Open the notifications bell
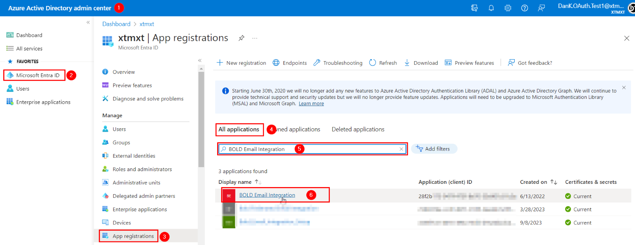 click(491, 8)
